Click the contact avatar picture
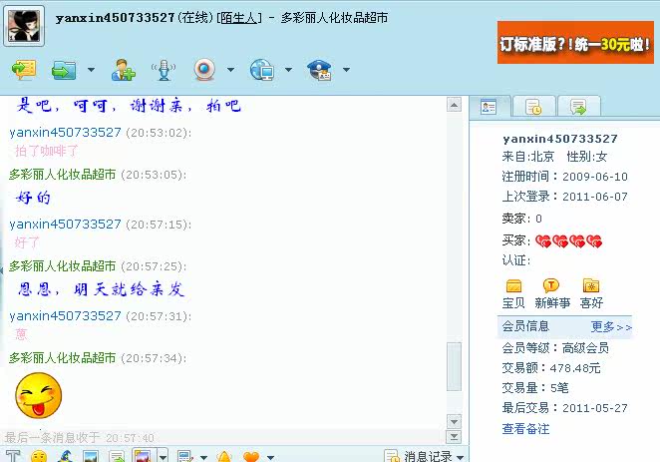The height and width of the screenshot is (462, 660). point(24,26)
